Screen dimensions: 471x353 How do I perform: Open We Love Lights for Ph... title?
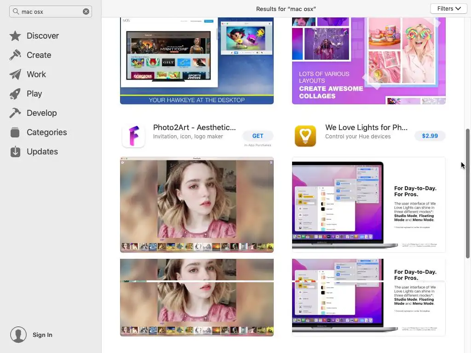(366, 127)
